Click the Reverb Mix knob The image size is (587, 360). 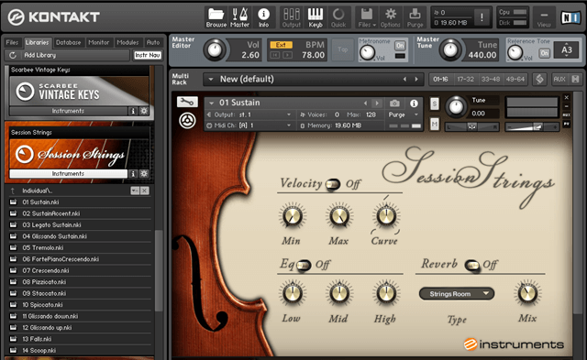click(x=527, y=292)
